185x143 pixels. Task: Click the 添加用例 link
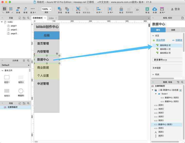coord(161,40)
